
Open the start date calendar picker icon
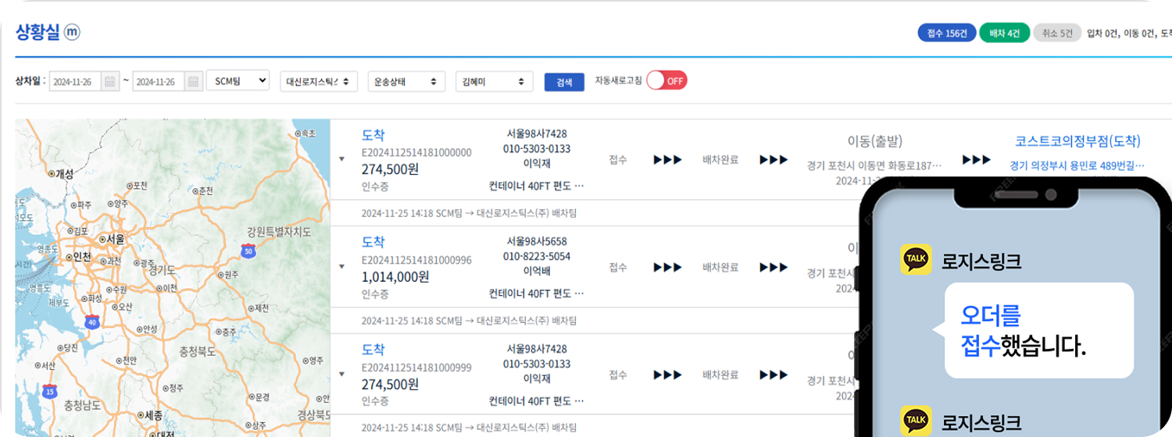click(110, 81)
